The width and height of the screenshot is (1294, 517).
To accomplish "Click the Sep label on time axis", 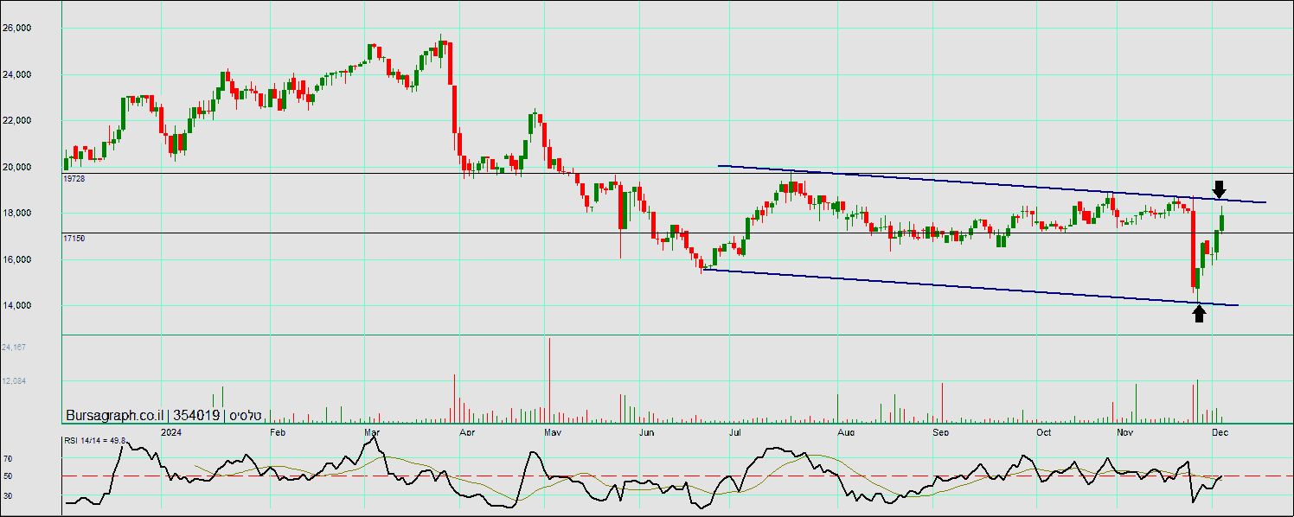I will [941, 431].
